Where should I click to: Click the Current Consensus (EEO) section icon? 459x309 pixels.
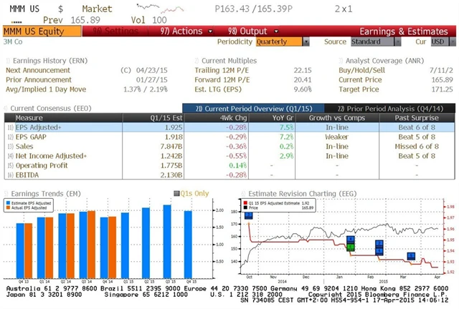tap(7, 107)
